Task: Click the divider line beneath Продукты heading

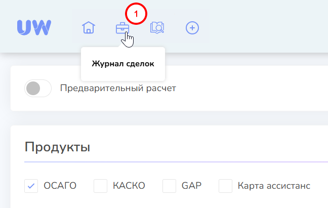Action: point(172,162)
